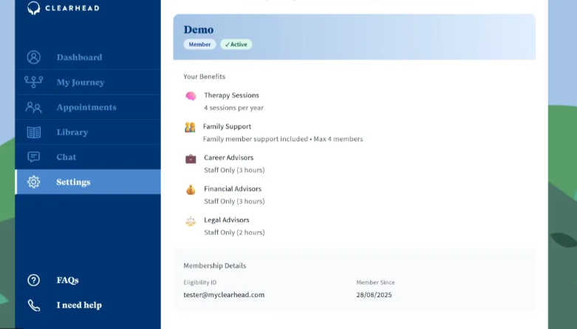Click the Legal Advisors scales icon

[x=191, y=221]
